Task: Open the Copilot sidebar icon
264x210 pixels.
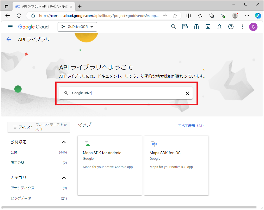Action: click(258, 16)
